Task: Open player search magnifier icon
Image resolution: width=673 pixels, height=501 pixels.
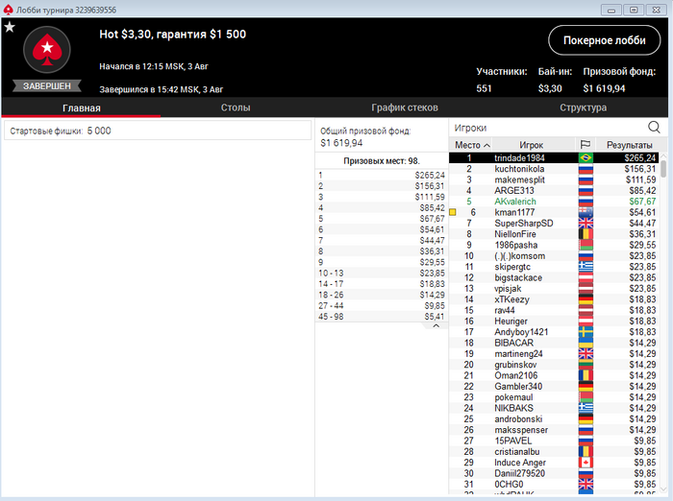Action: pyautogui.click(x=654, y=128)
